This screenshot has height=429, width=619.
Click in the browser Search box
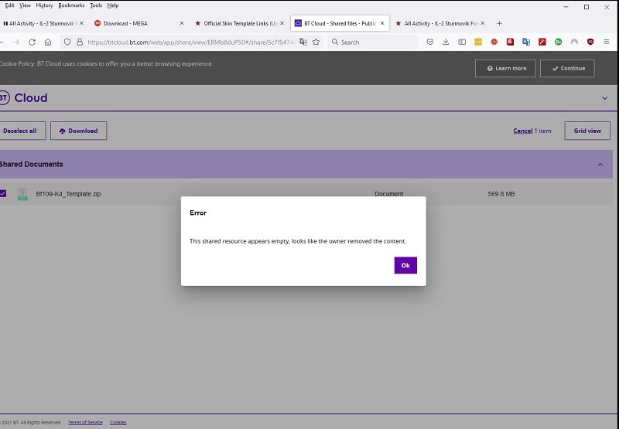coord(372,43)
